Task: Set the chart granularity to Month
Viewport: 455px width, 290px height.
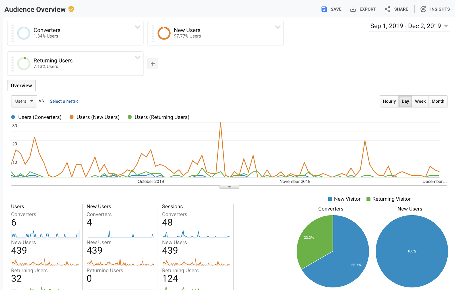Action: [438, 101]
